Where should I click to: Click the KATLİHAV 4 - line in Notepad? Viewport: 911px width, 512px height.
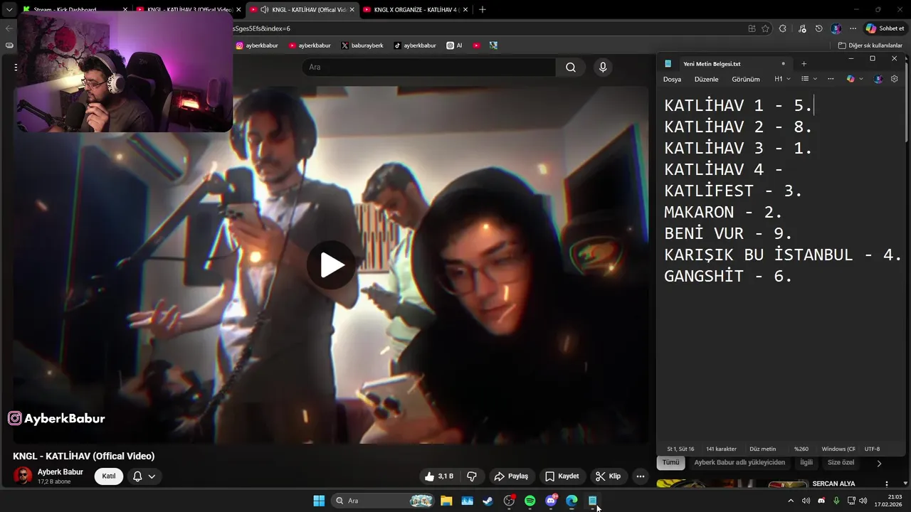[x=723, y=169]
